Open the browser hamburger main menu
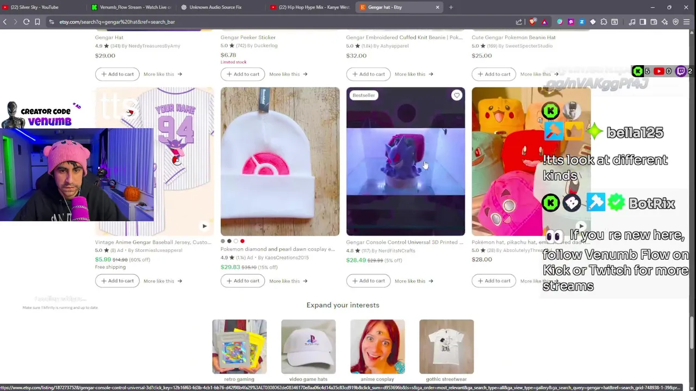696x391 pixels. point(687,22)
